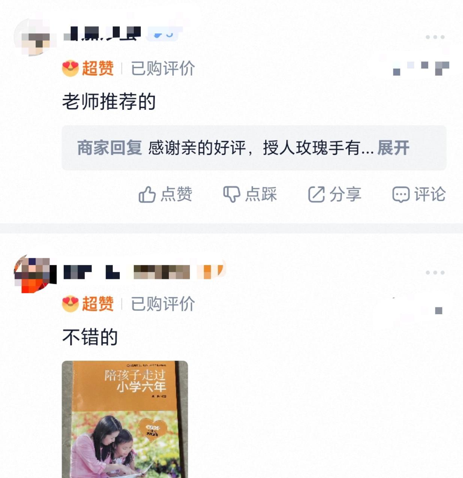Open the book photo thumbnail

click(x=125, y=419)
